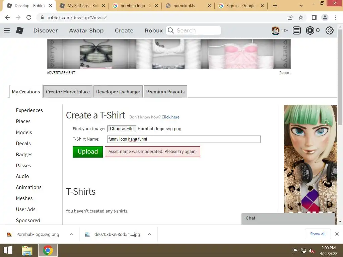Open Windows Start menu
Image resolution: width=343 pixels, height=257 pixels.
tap(8, 250)
